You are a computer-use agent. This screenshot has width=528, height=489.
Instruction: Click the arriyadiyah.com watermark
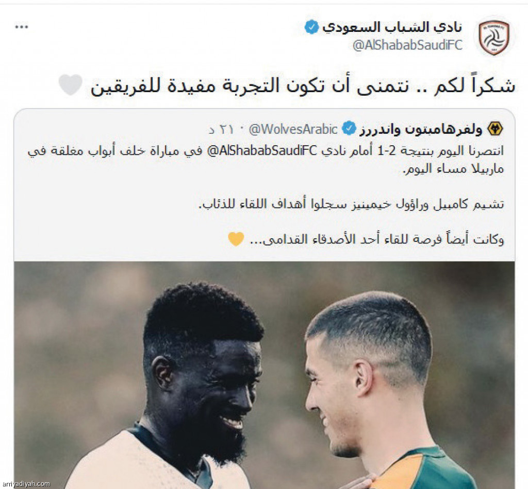[x=26, y=484]
